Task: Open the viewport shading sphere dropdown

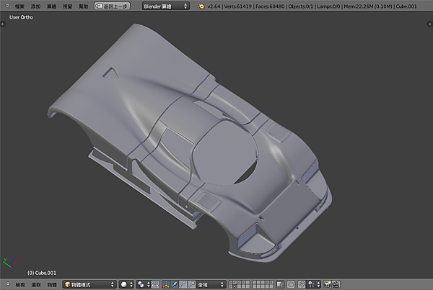Action: tap(127, 284)
